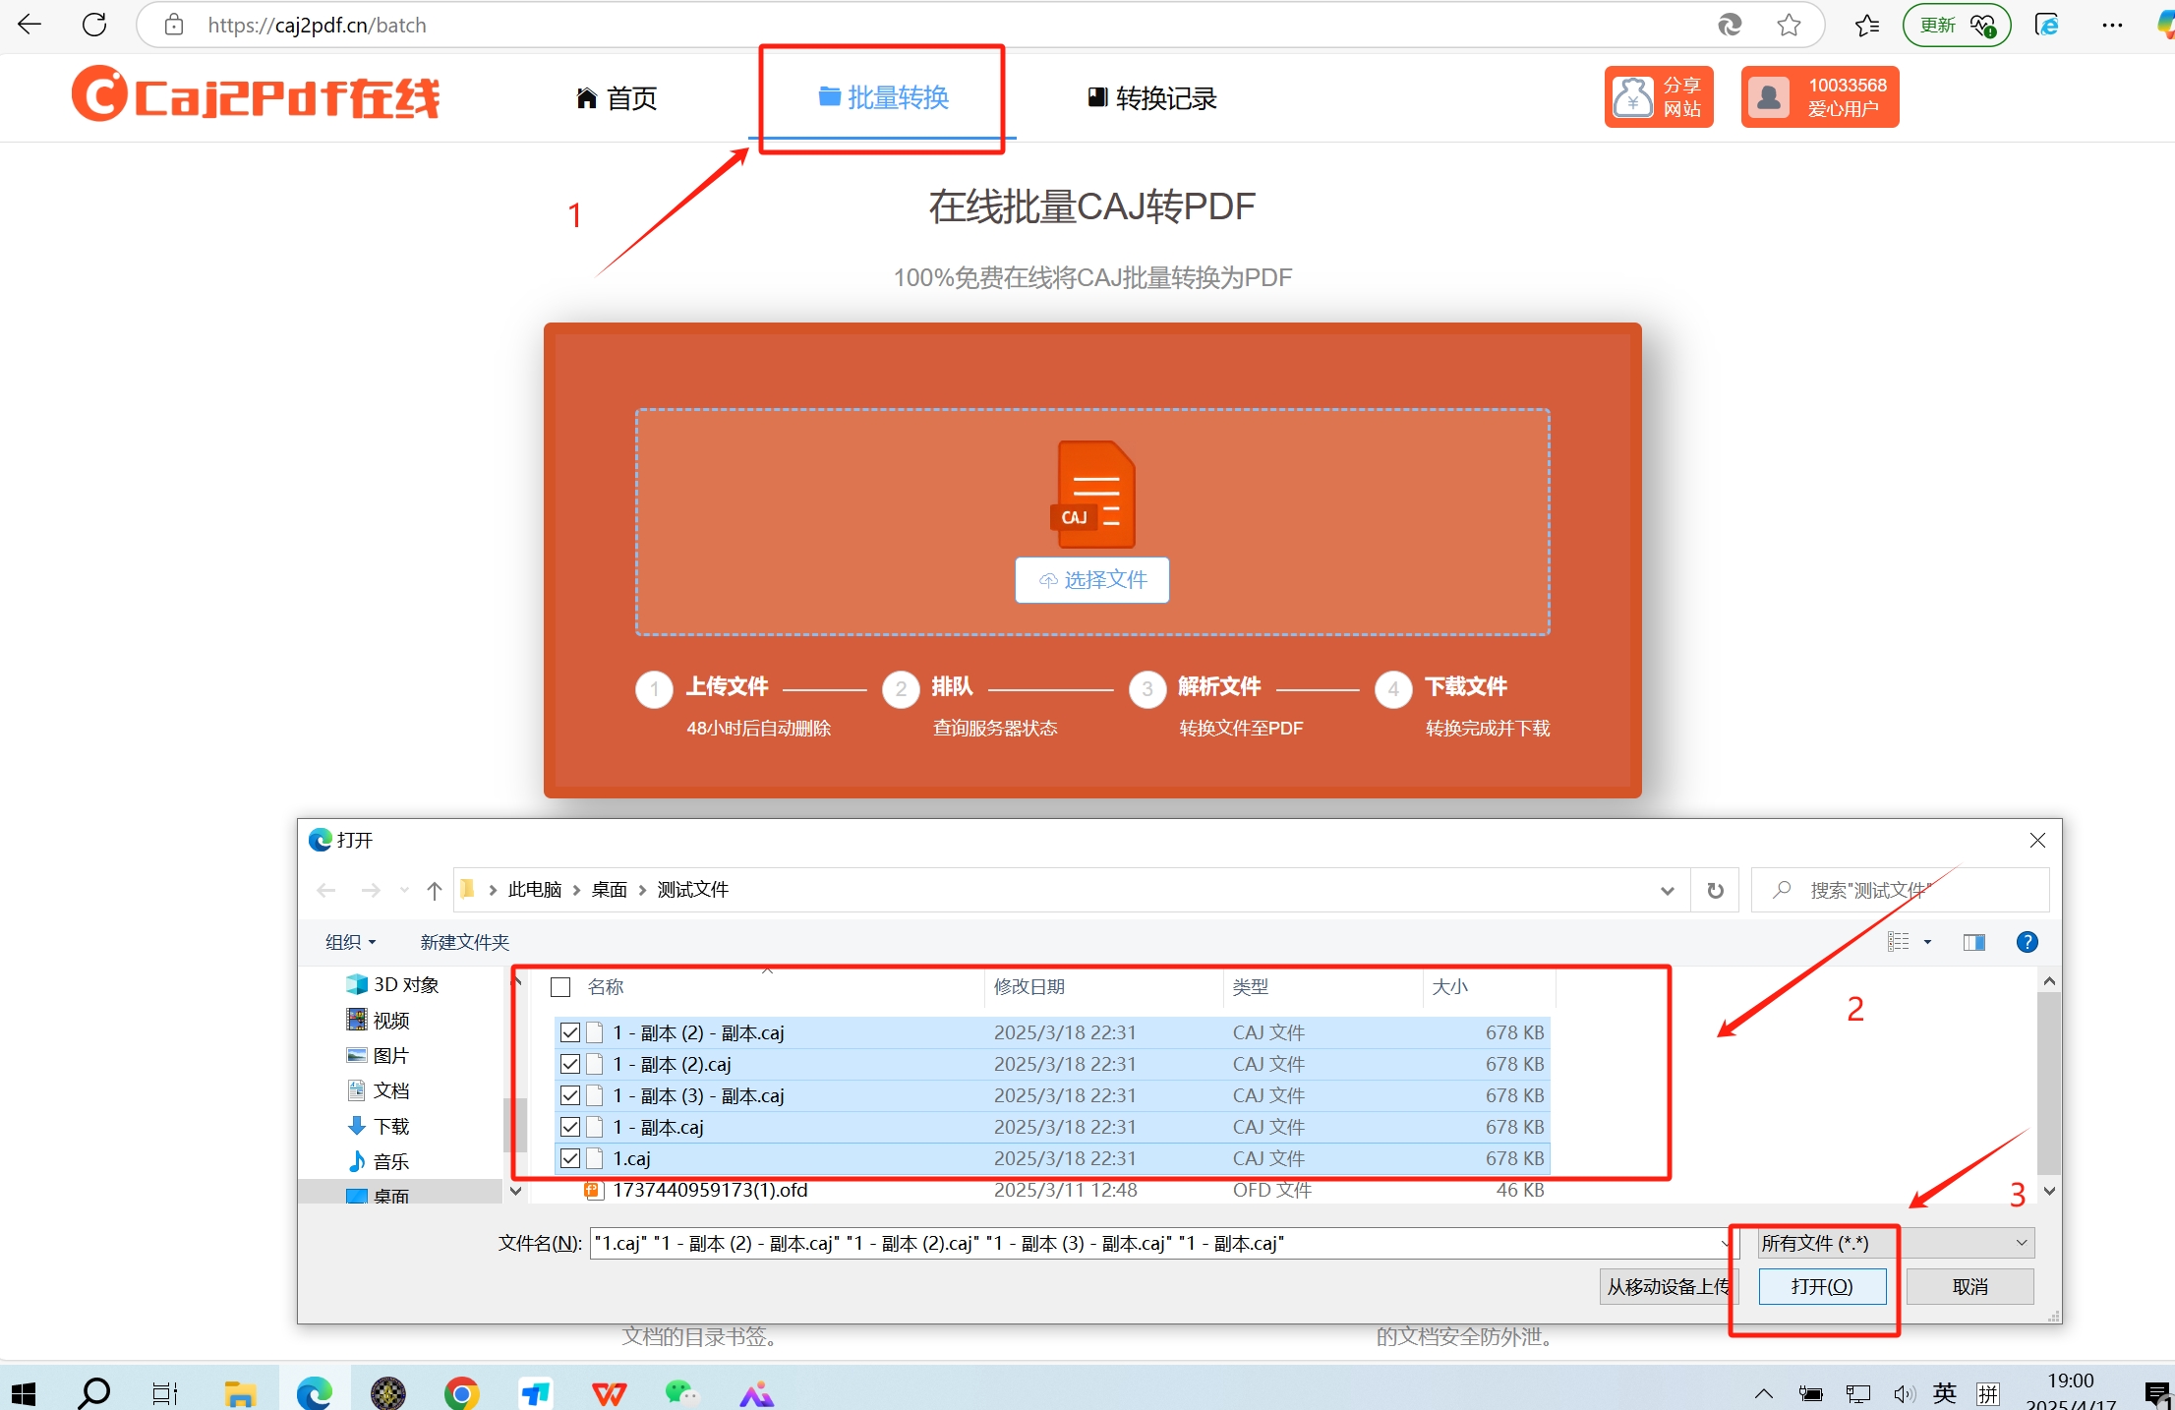Open the 转换记录 tab
Image resolution: width=2175 pixels, height=1410 pixels.
pos(1152,98)
